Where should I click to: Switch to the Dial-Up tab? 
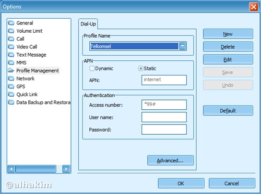coord(88,24)
